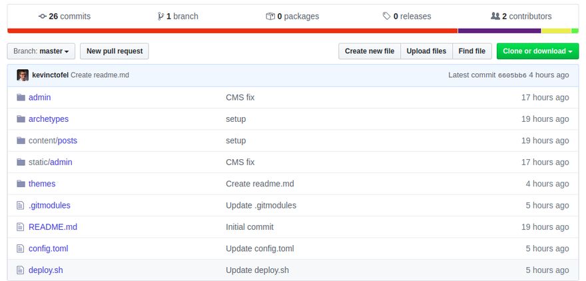Viewport: 586px width, 281px height.
Task: Click the Find file button
Action: pyautogui.click(x=471, y=51)
